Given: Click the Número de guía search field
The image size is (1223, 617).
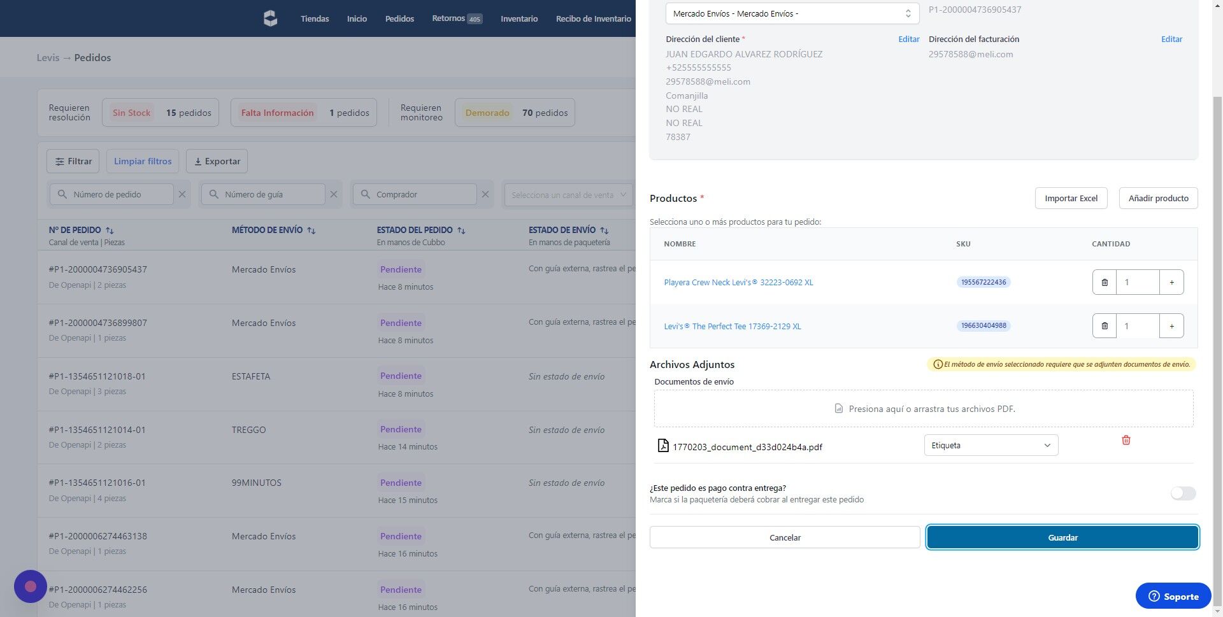Looking at the screenshot, I should pos(263,194).
